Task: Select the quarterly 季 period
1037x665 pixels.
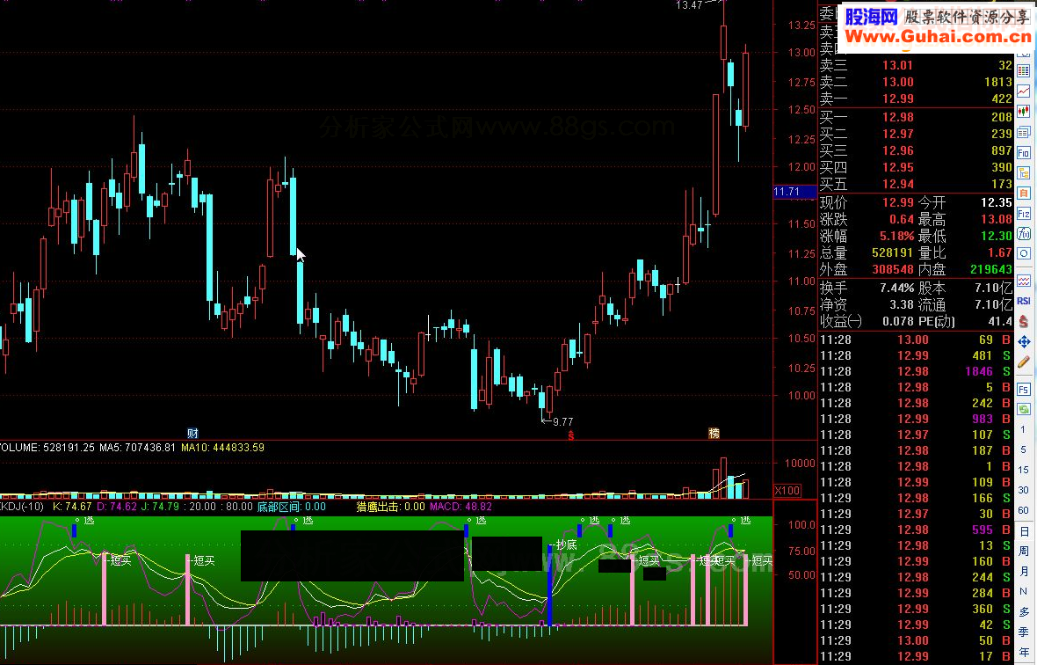Action: [1024, 632]
